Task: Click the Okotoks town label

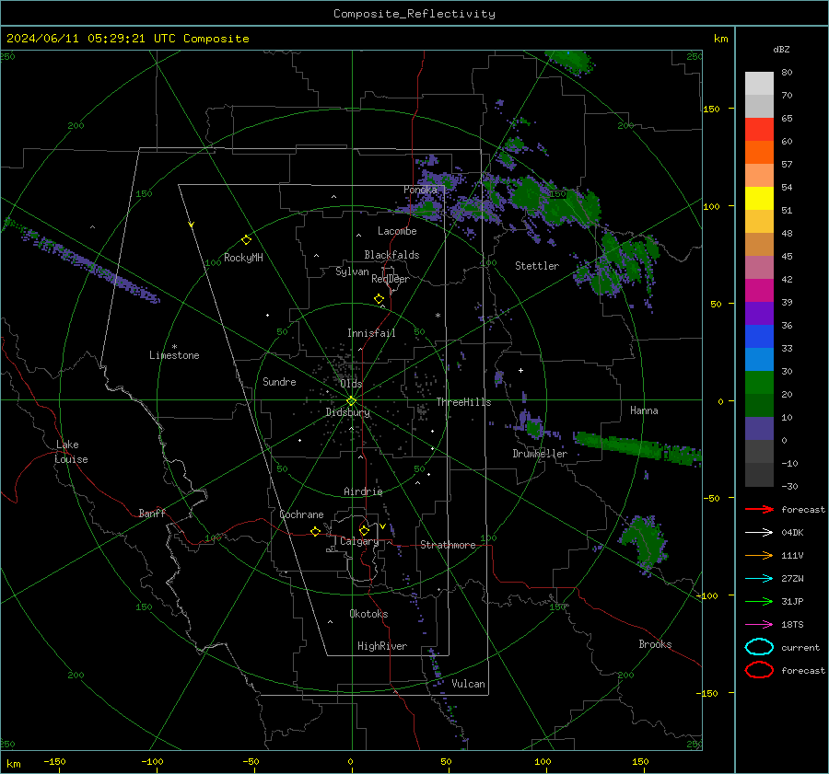Action: click(x=368, y=614)
